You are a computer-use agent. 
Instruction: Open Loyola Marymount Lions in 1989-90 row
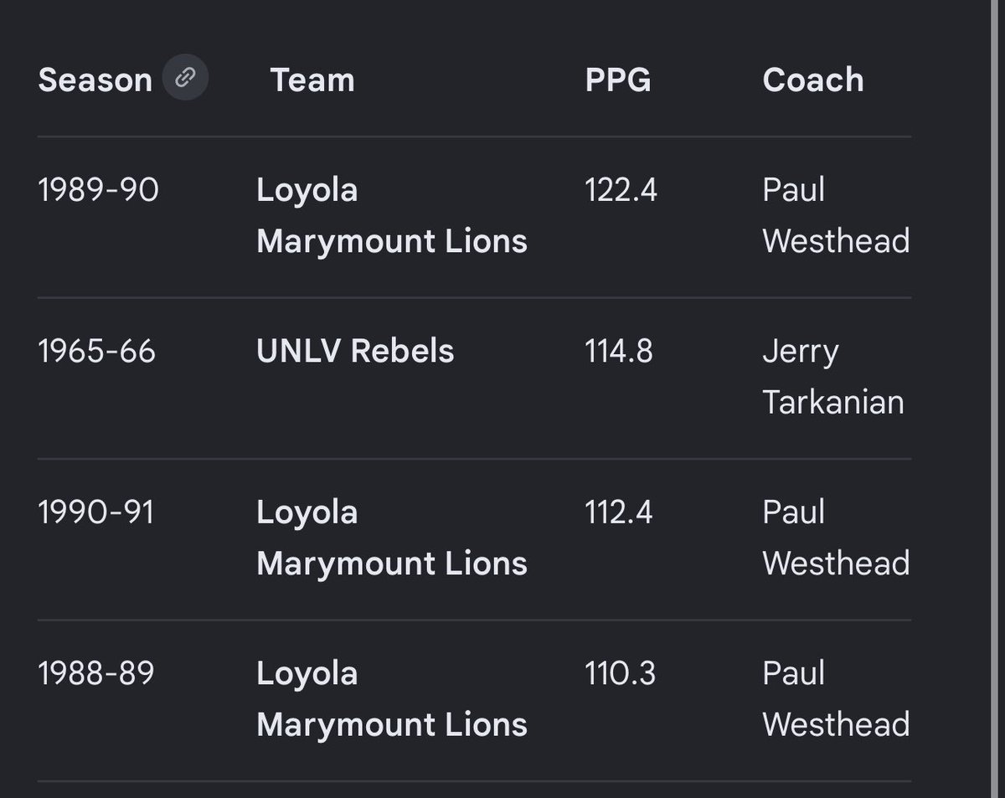coord(392,216)
